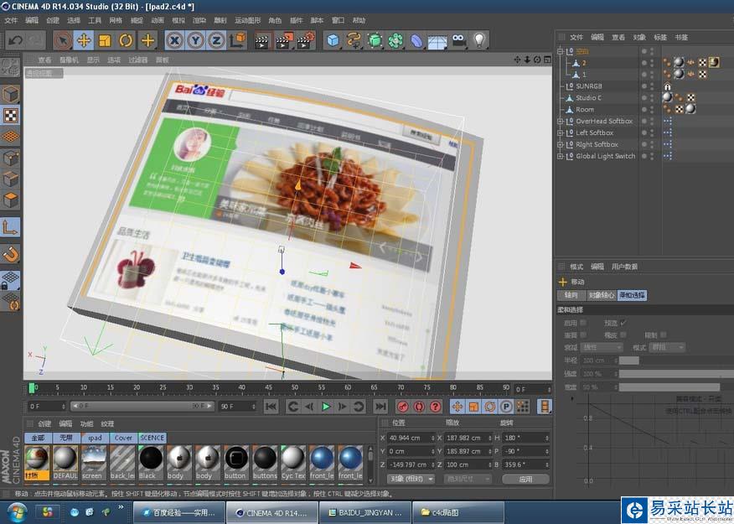734x524 pixels.
Task: Toggle the Z axis lock
Action: (216, 39)
